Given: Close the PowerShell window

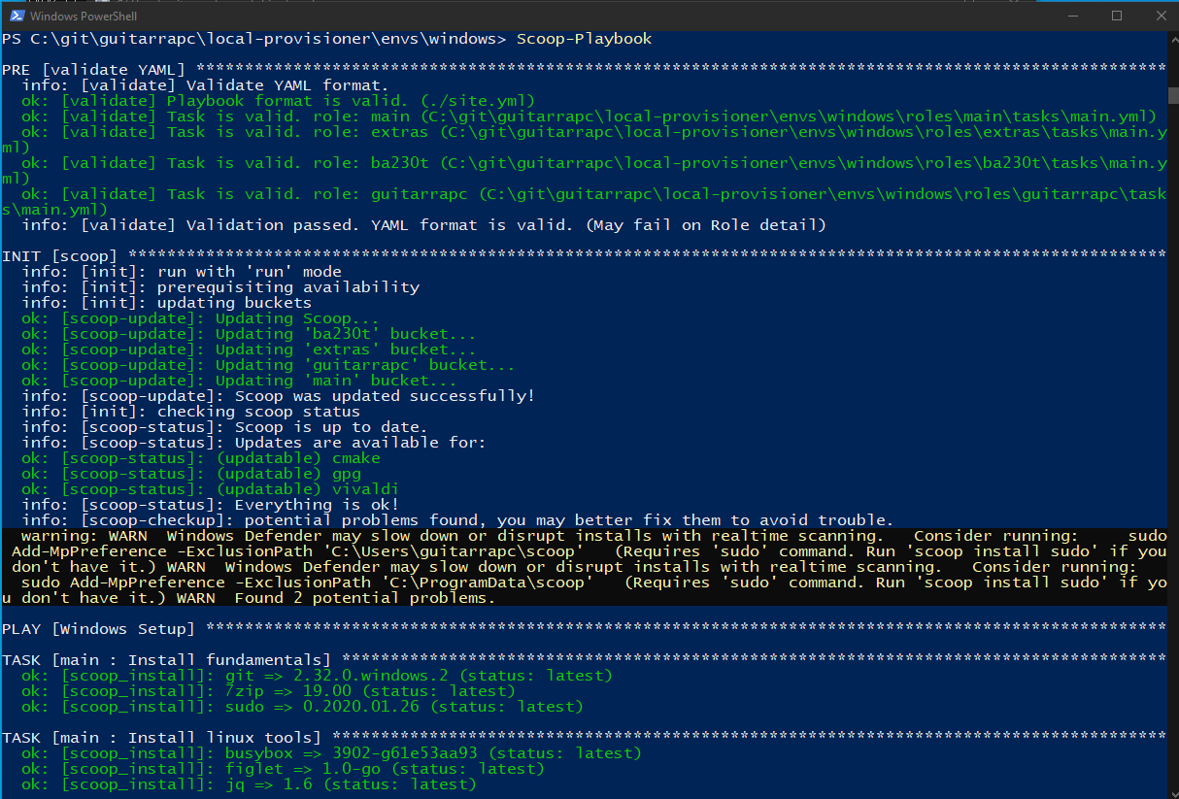Looking at the screenshot, I should pos(1159,16).
